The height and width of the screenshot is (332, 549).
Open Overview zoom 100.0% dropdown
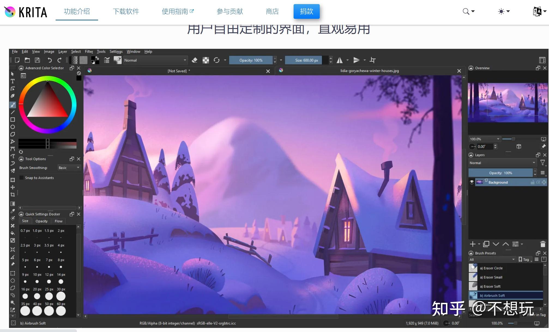click(485, 139)
